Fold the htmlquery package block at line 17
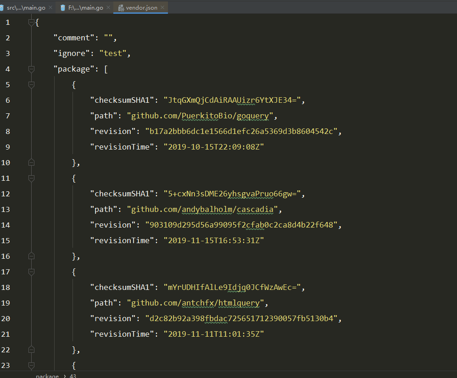 31,272
